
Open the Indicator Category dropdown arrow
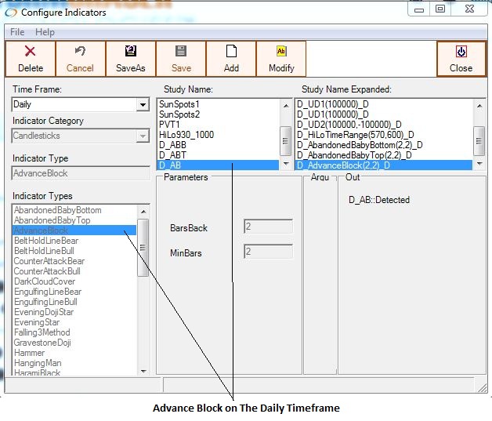coord(143,136)
